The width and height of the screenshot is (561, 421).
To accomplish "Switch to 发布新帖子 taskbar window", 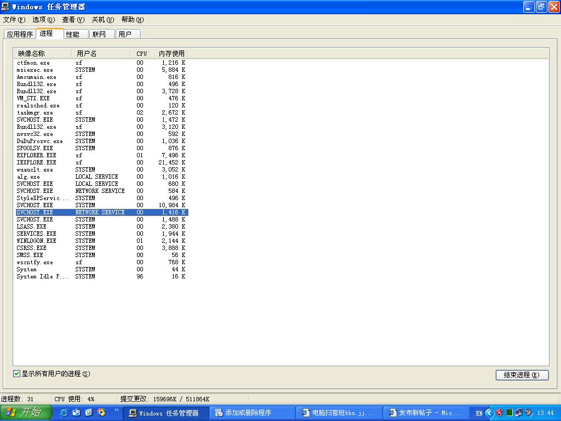I will (426, 413).
